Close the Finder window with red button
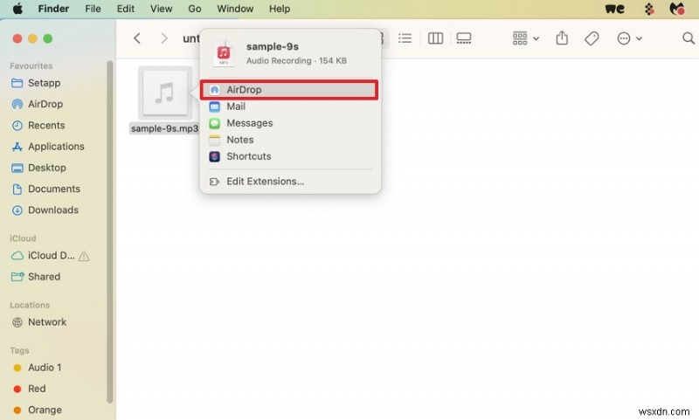Screen dimensions: 699x420 [17, 38]
